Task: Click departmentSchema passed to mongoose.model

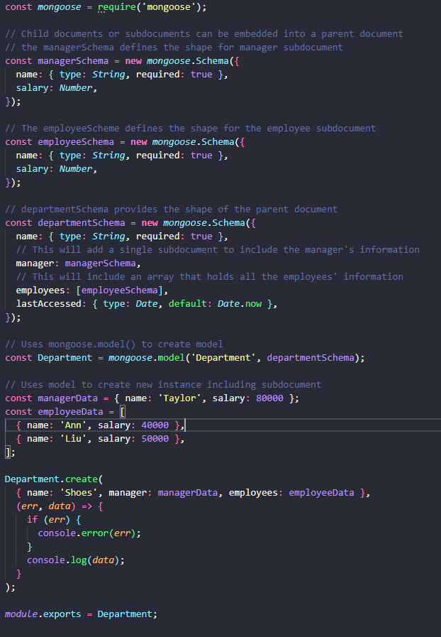Action: point(311,358)
